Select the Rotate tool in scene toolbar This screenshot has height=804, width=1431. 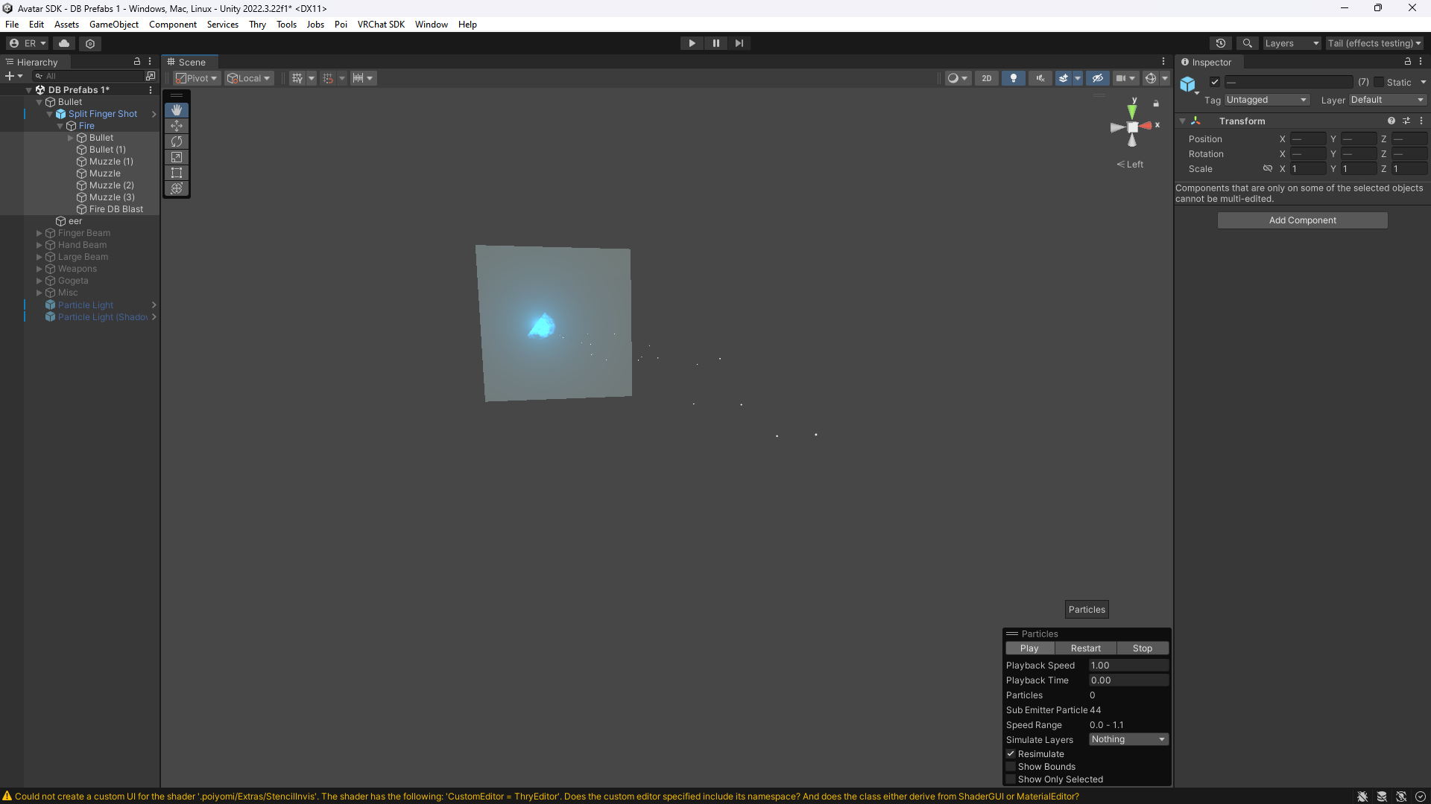tap(177, 141)
